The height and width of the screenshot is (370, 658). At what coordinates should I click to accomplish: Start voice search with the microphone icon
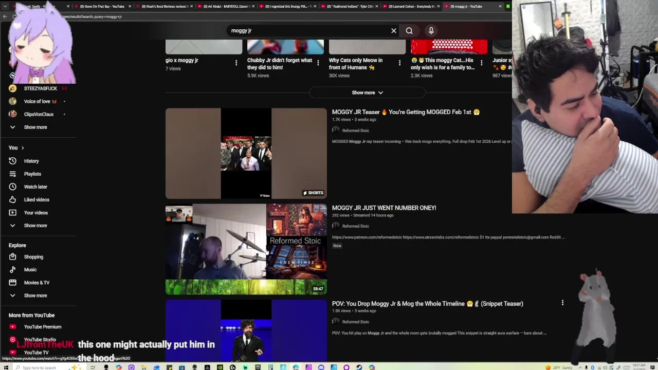pos(431,31)
